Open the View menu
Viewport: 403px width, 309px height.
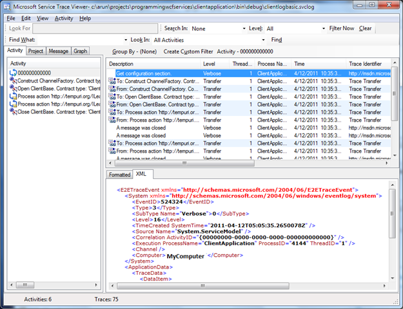[43, 19]
